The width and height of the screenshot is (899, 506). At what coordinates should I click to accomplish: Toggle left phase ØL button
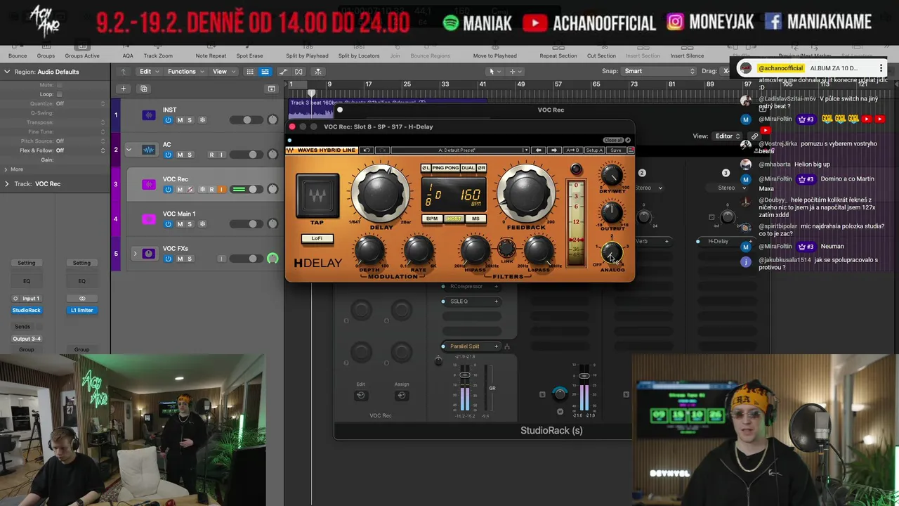[426, 168]
